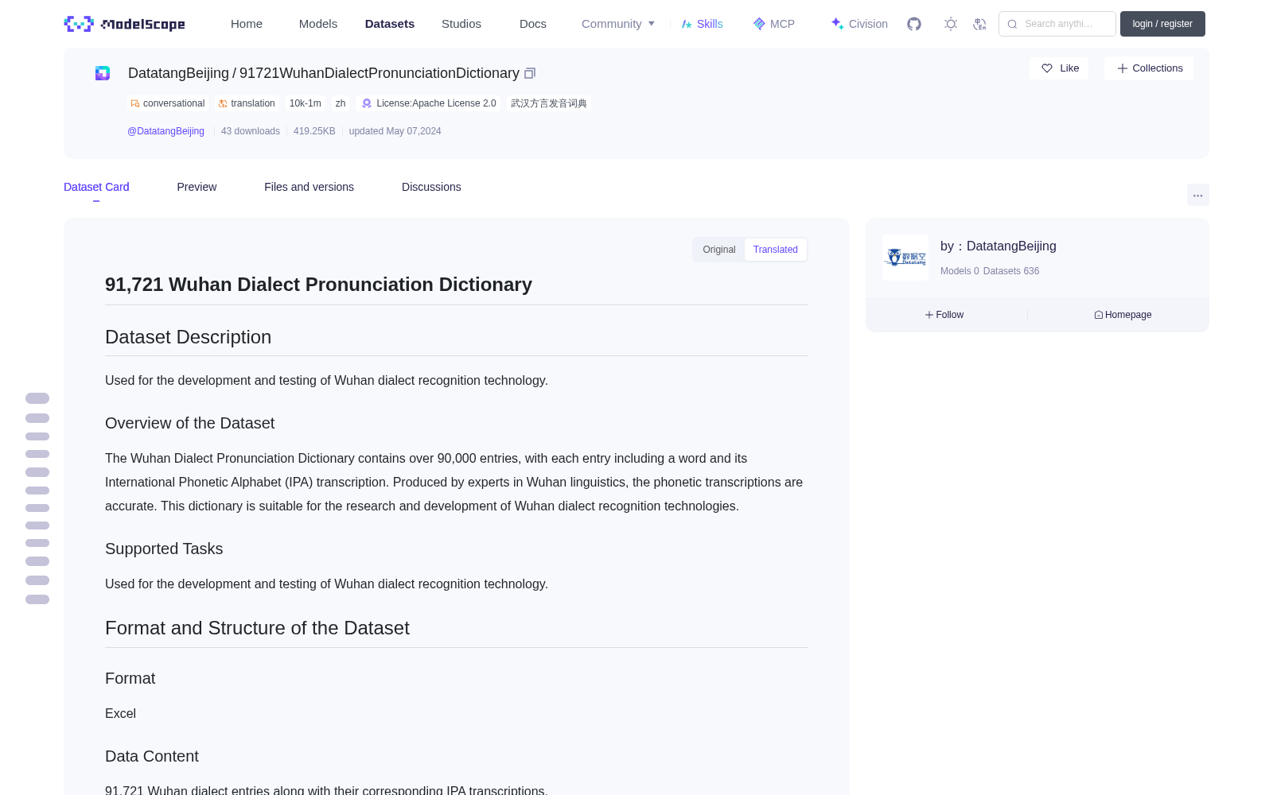Select the Dataset Card tab
This screenshot has width=1273, height=795.
[96, 187]
